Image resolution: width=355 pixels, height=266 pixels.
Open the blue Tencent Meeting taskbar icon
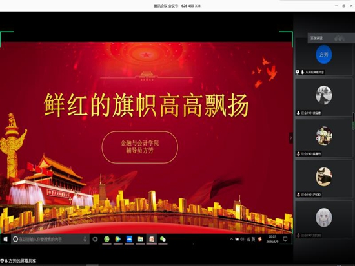[x=129, y=239]
